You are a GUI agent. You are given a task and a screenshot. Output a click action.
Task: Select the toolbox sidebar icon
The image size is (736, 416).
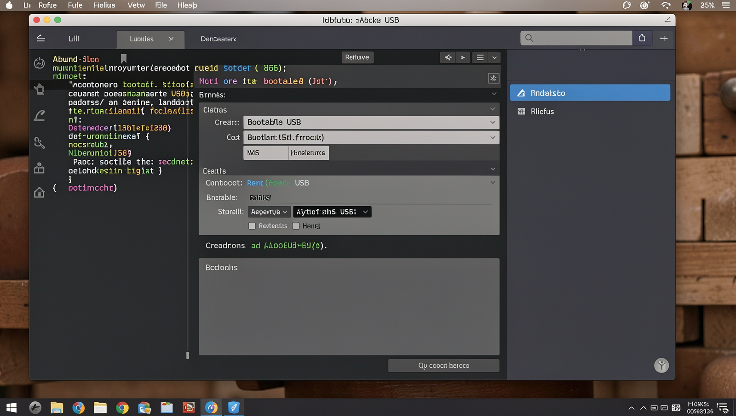tap(40, 168)
